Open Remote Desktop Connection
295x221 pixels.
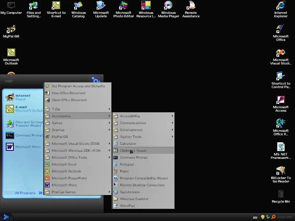point(143,185)
